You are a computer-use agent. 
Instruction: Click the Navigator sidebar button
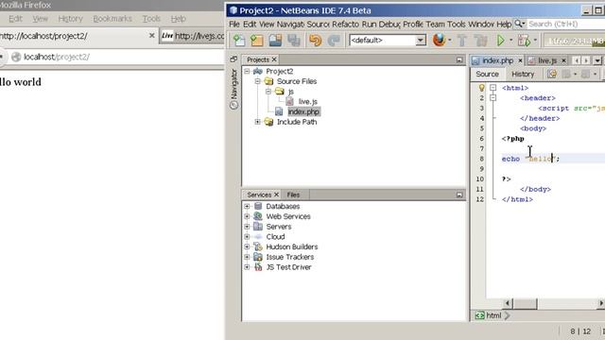coord(233,89)
